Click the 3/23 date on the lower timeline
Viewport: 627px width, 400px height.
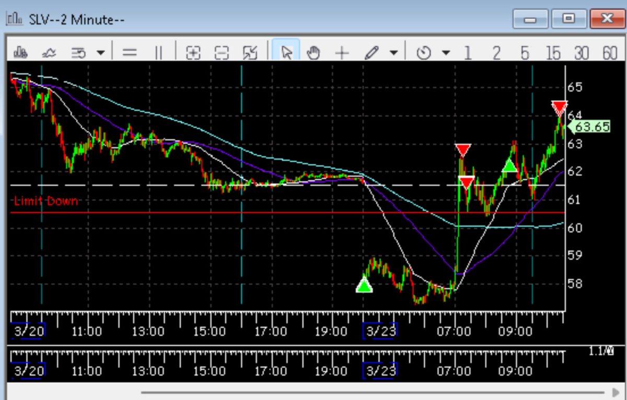(x=380, y=370)
